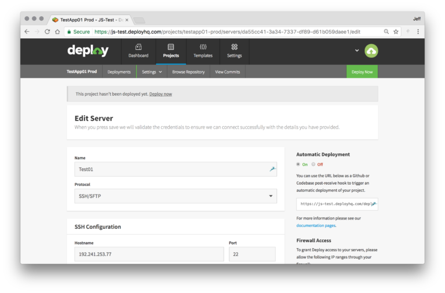Select the Automatic Deployment On radio
Screen dimensions: 445x293
point(298,164)
